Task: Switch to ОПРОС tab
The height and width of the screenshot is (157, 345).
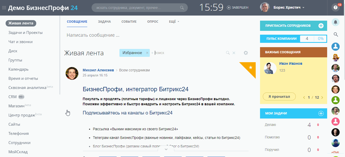Action: click(153, 22)
